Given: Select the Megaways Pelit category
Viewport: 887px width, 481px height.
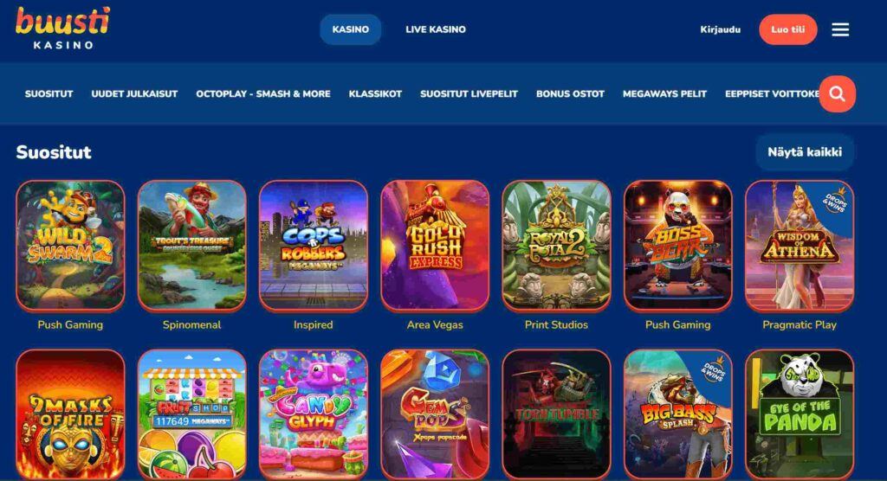Looking at the screenshot, I should (664, 93).
